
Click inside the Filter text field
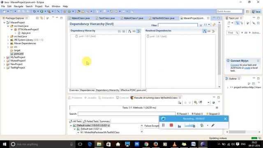point(178,25)
